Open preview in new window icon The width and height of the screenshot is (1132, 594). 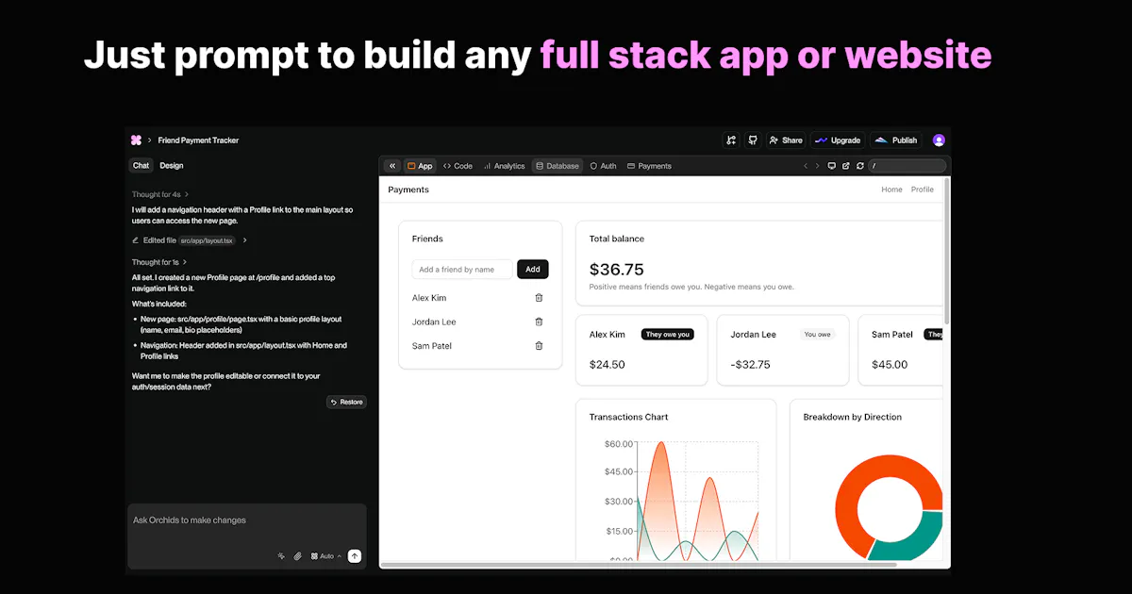(845, 166)
